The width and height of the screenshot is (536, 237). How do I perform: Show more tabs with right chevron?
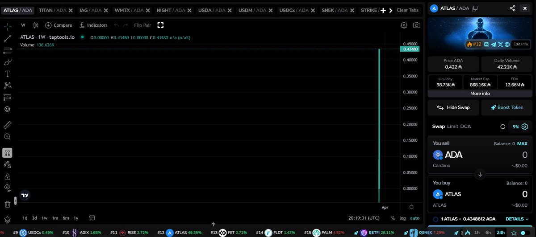click(390, 10)
